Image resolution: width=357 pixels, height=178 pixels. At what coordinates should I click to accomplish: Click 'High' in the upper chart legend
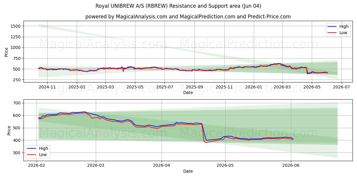point(344,26)
